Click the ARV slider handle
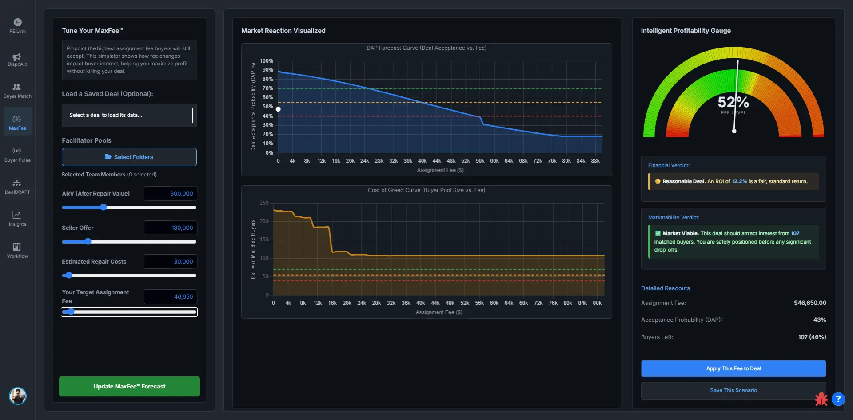The image size is (853, 420). click(104, 207)
